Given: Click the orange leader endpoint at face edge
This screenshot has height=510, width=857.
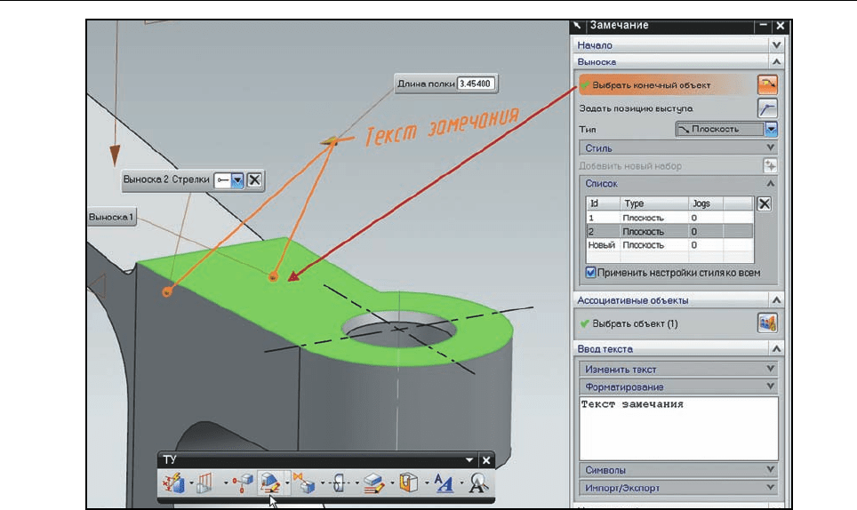Looking at the screenshot, I should [167, 292].
